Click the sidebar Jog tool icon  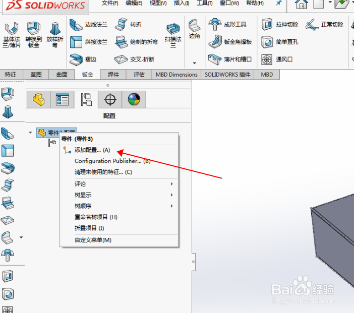click(x=8, y=185)
